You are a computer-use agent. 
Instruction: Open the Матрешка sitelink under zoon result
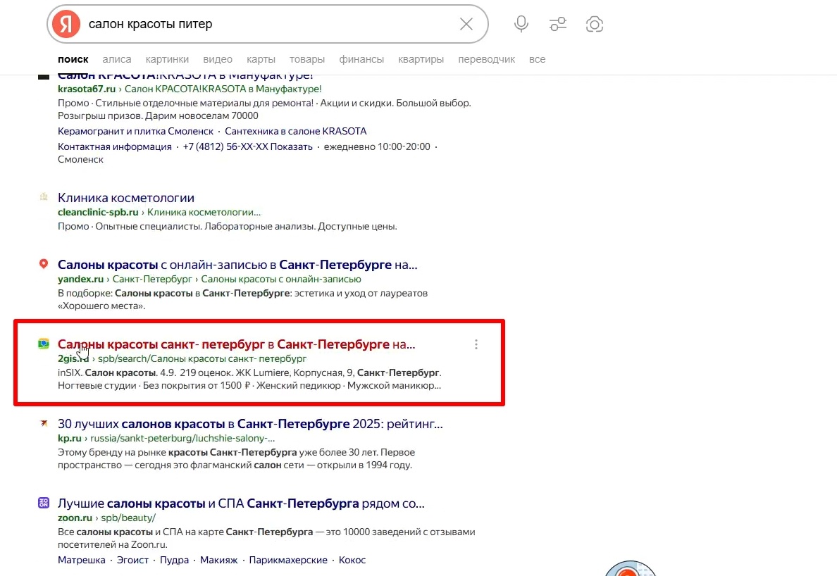(82, 560)
